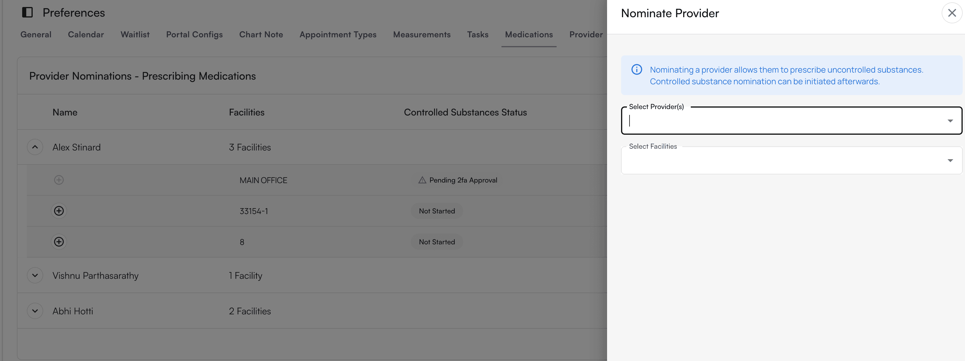
Task: Switch to the Chart Note tab
Action: [x=261, y=34]
